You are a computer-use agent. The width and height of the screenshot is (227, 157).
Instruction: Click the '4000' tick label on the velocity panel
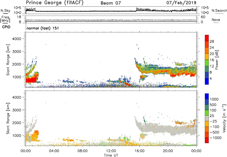coord(17,97)
